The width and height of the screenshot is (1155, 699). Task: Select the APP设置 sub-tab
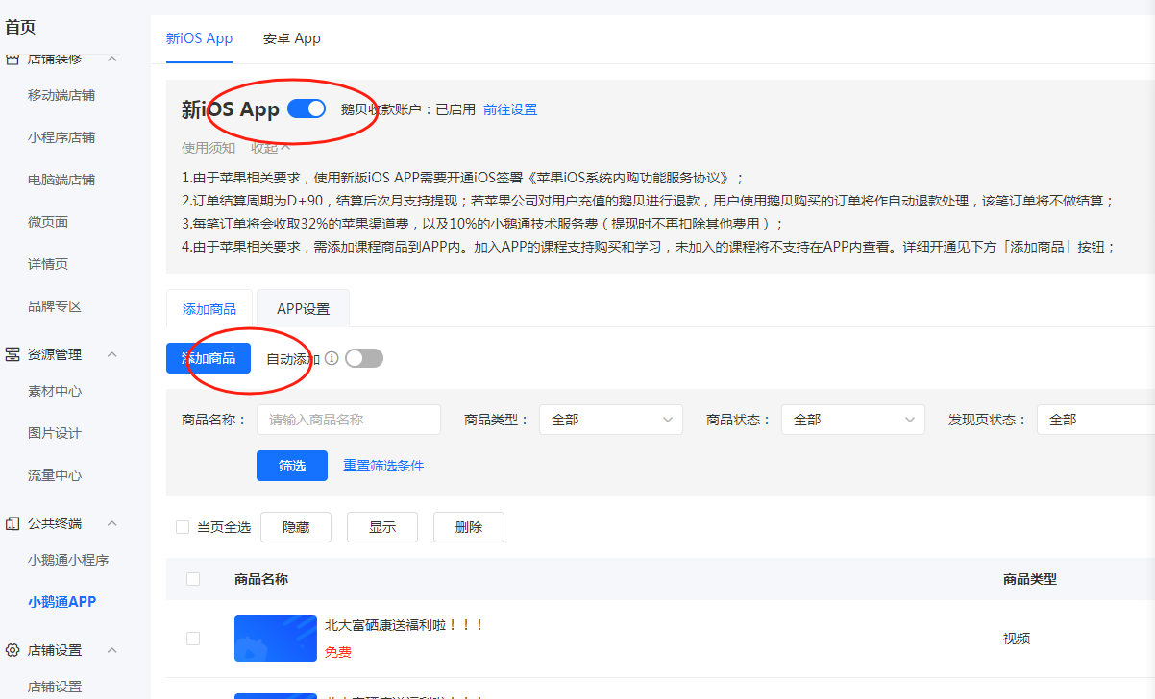coord(304,309)
